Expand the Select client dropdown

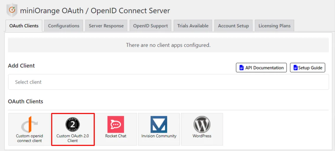pos(168,82)
